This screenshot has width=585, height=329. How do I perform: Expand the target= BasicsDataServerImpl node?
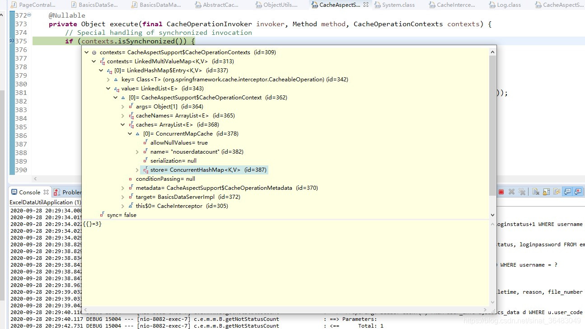(122, 197)
